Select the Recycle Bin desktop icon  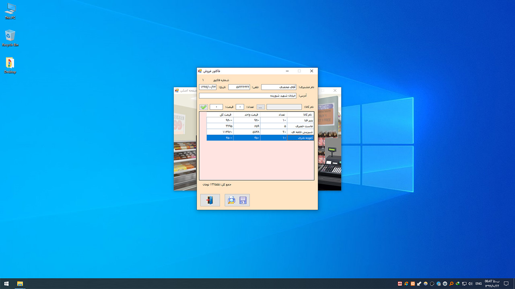pos(10,38)
